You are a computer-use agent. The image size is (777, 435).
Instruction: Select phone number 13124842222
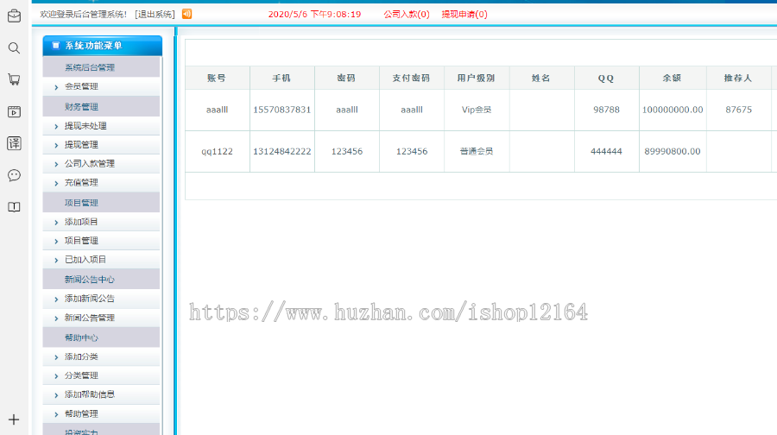pos(282,152)
